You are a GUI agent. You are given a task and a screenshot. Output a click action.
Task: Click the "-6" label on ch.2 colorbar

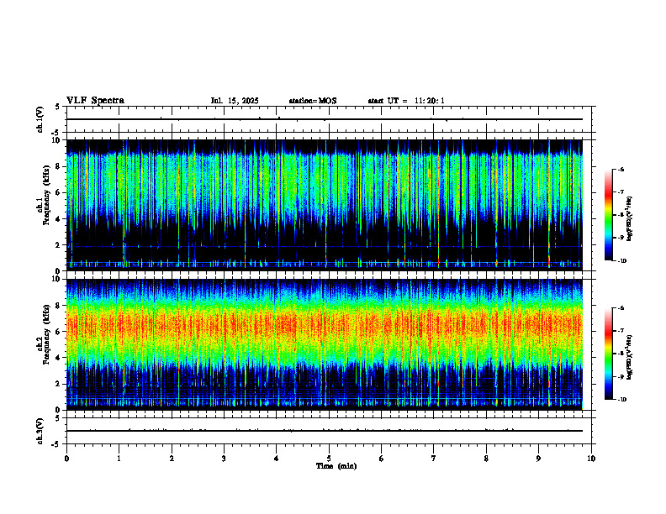pos(621,308)
